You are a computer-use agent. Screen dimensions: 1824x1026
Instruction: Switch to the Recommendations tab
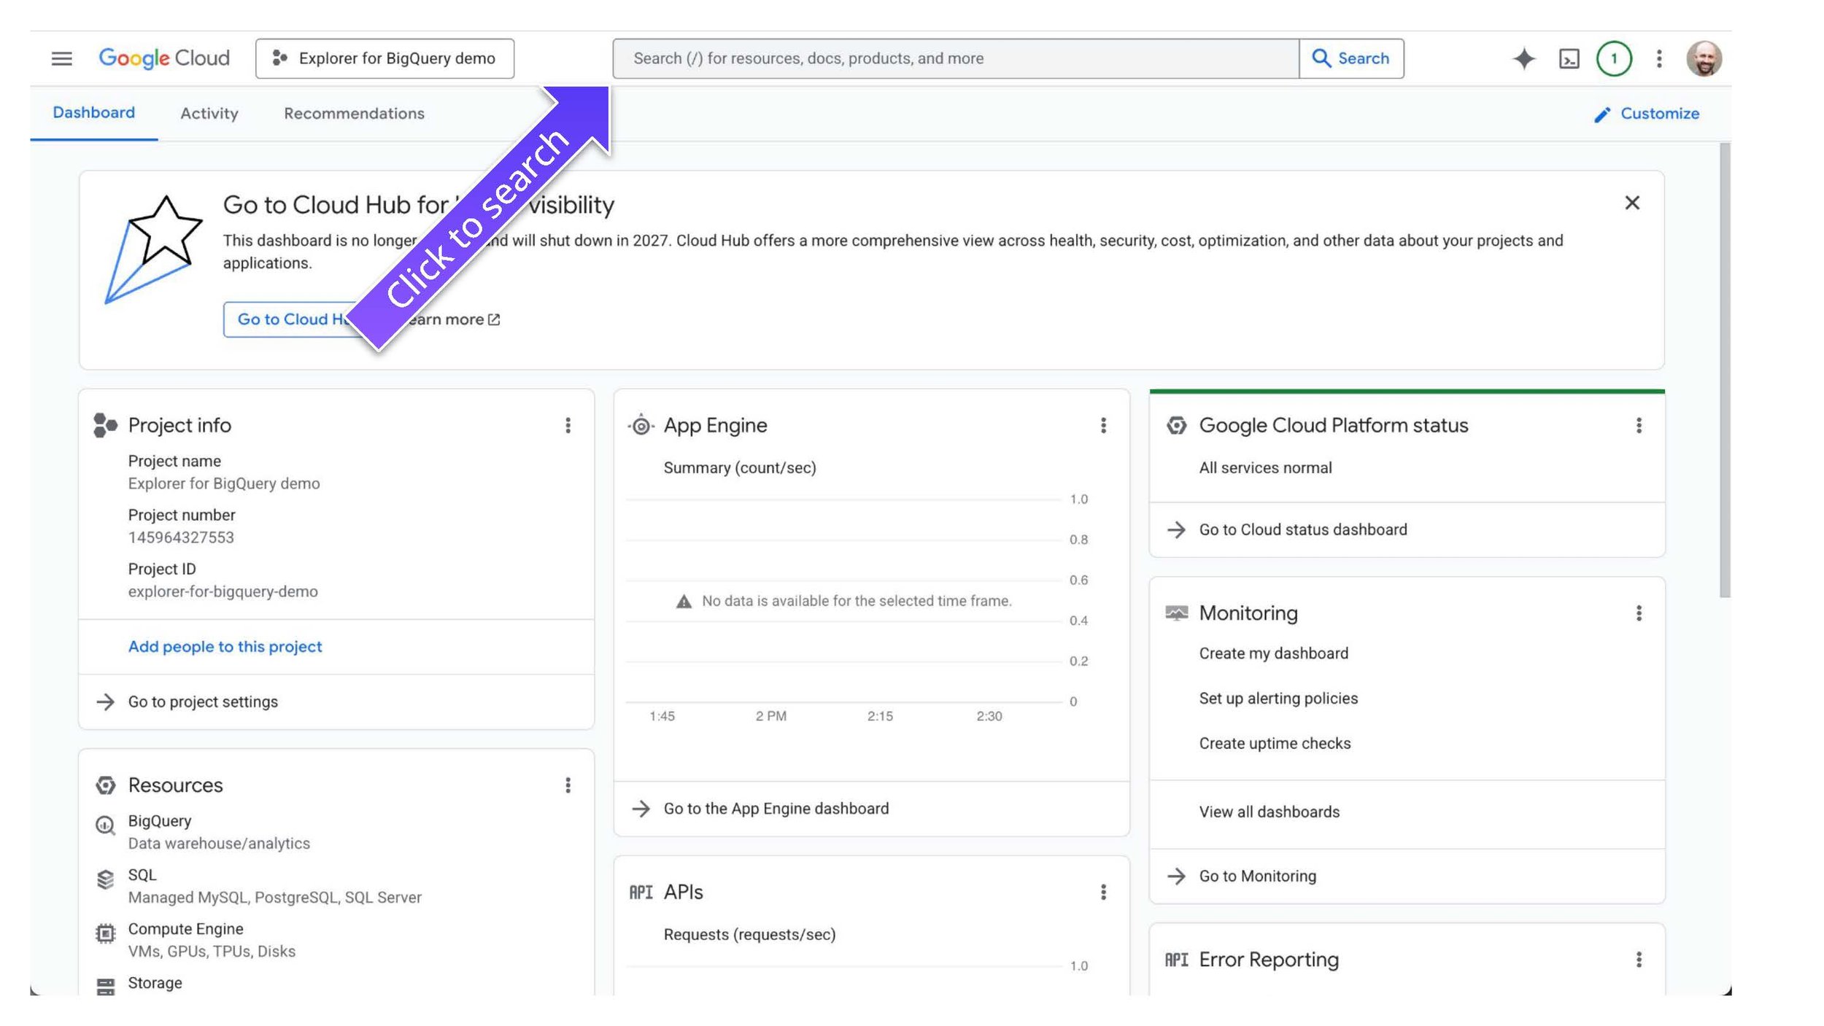click(354, 114)
